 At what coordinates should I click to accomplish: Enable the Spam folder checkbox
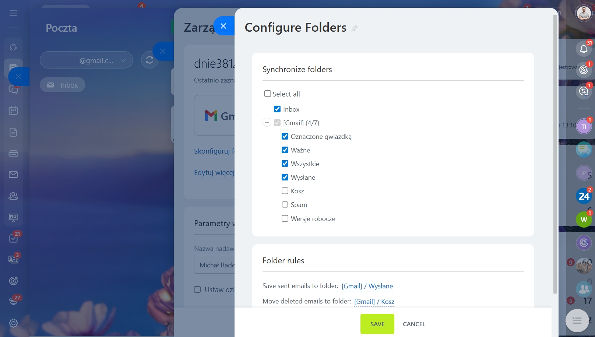point(285,204)
